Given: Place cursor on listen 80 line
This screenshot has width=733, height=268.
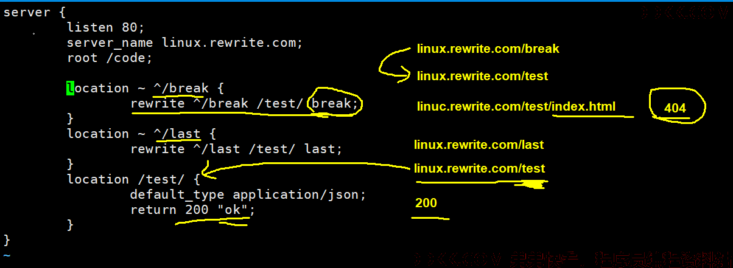Looking at the screenshot, I should pos(106,27).
